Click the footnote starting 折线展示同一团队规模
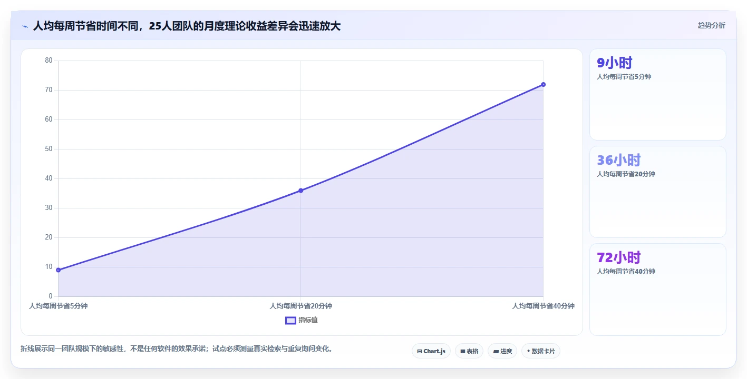This screenshot has height=379, width=747. [x=177, y=348]
